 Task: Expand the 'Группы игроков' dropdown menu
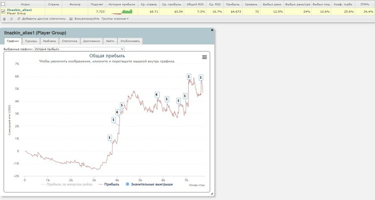point(115,19)
